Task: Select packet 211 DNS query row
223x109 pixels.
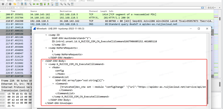Action: 107,24
